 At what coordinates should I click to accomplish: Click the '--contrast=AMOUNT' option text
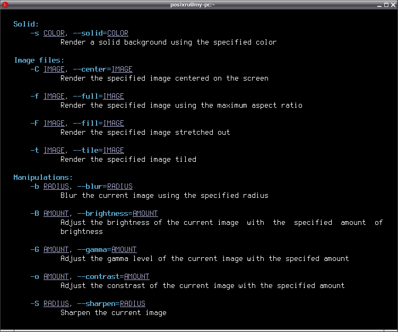[x=113, y=277]
